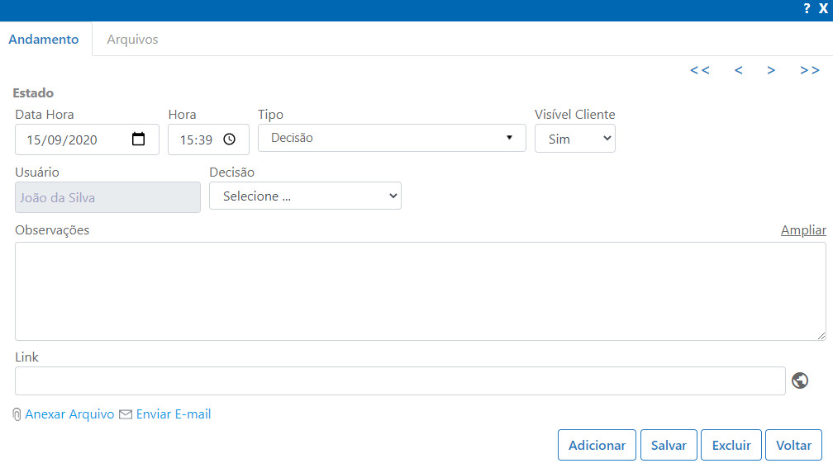Open the link using the globe icon

point(800,381)
